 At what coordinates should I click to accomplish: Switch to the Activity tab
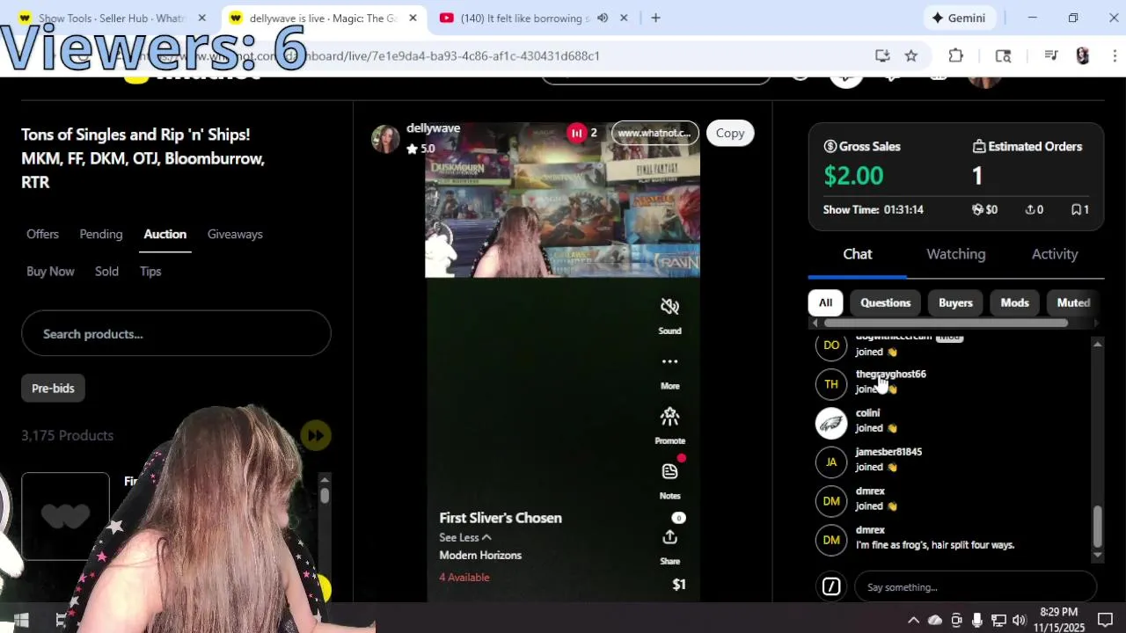1054,254
